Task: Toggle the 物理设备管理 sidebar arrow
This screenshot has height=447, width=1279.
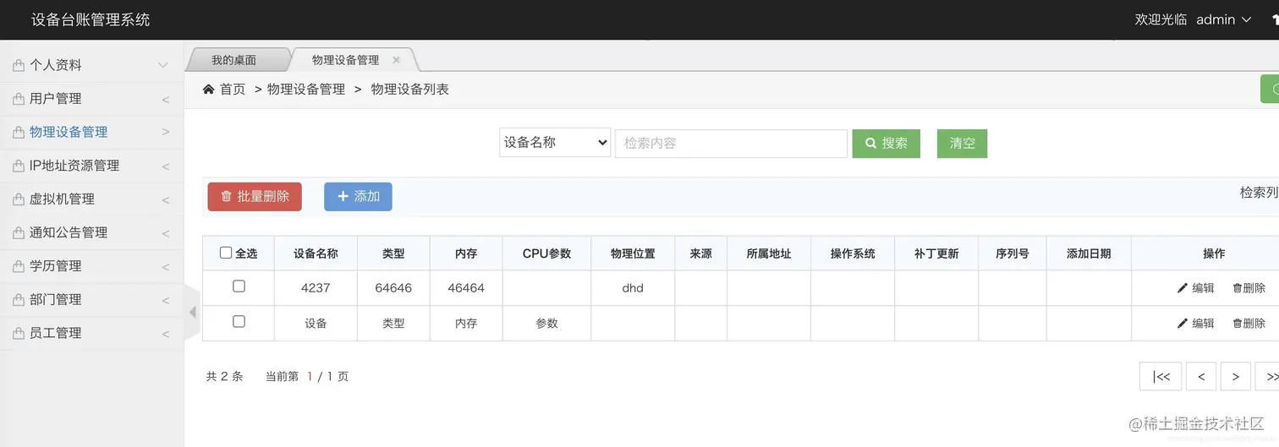Action: [x=166, y=133]
